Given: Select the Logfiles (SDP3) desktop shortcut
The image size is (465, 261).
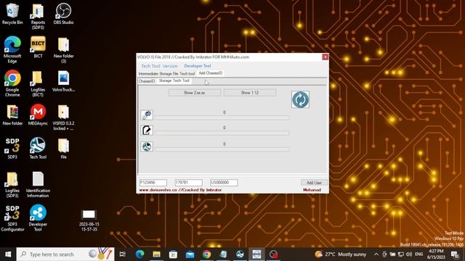Looking at the screenshot, I should click(x=12, y=185).
